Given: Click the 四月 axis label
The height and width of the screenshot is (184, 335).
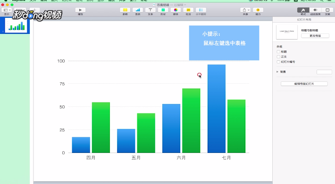Looking at the screenshot, I should point(91,158).
